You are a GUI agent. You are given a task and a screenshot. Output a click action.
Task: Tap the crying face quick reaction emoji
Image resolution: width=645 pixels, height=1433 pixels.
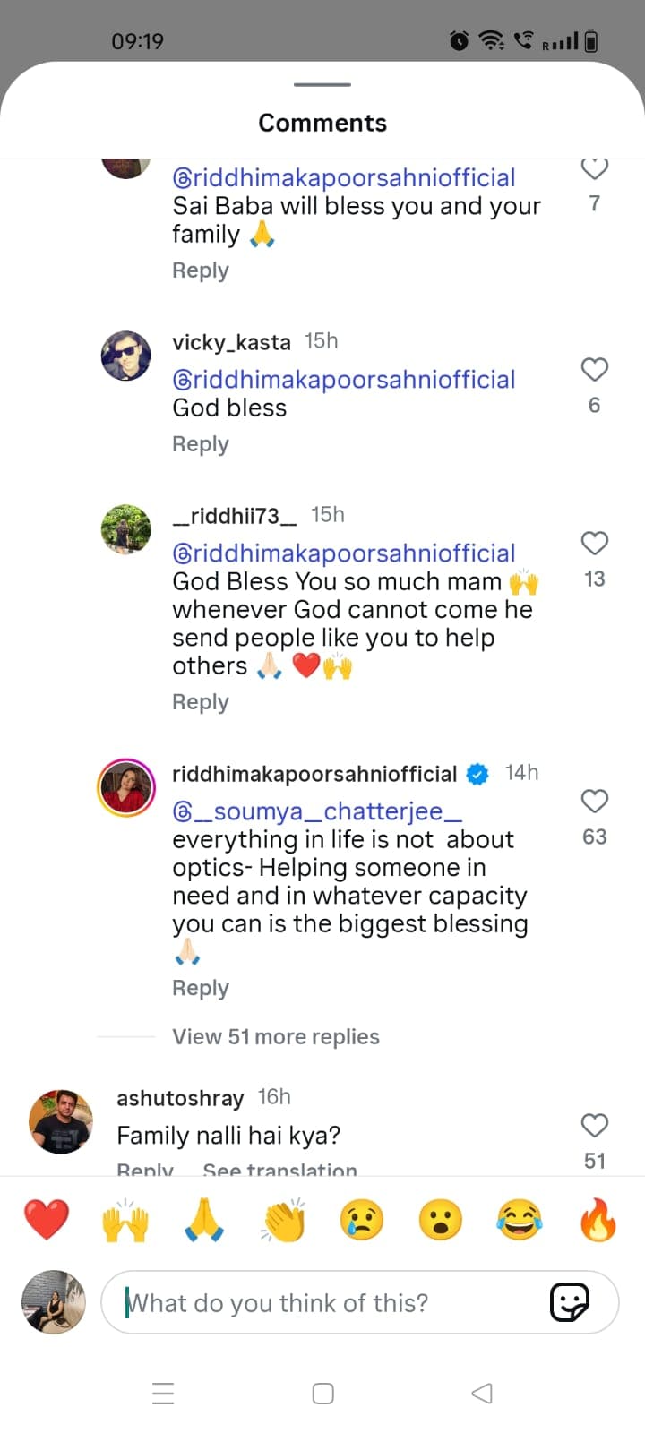(362, 1220)
